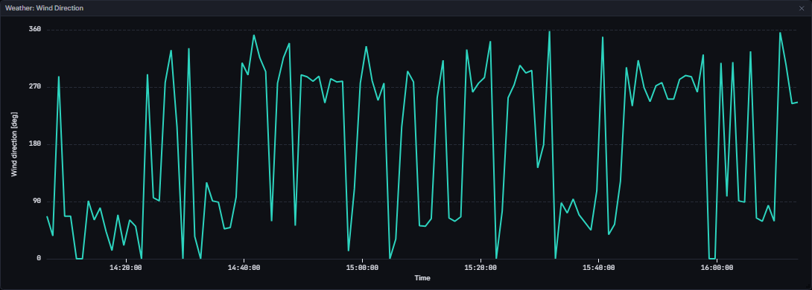
Task: Click the 'Wind direction [deg]' axis title
Action: pyautogui.click(x=14, y=144)
